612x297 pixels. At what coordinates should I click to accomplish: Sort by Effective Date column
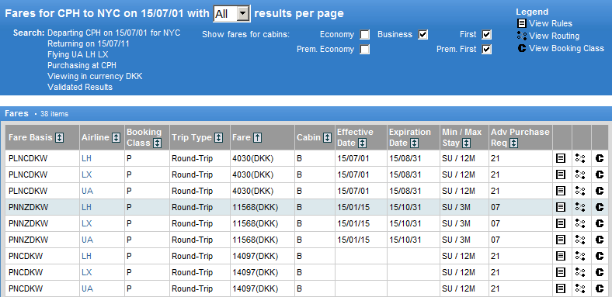362,143
